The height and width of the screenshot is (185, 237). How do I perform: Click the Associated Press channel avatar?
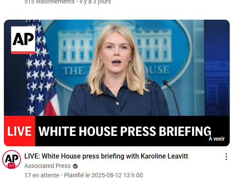pos(12,159)
